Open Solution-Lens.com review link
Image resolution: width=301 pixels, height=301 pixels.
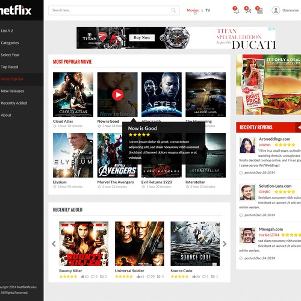[275, 186]
